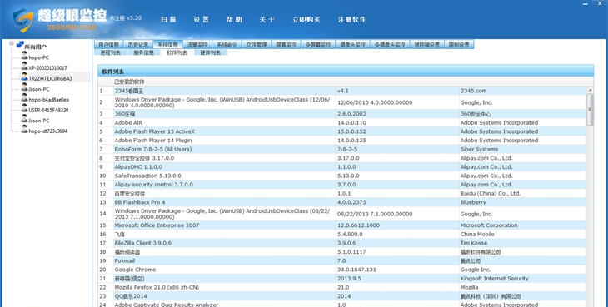
Task: Click the software list scrollbar thumb
Action: tap(590, 109)
